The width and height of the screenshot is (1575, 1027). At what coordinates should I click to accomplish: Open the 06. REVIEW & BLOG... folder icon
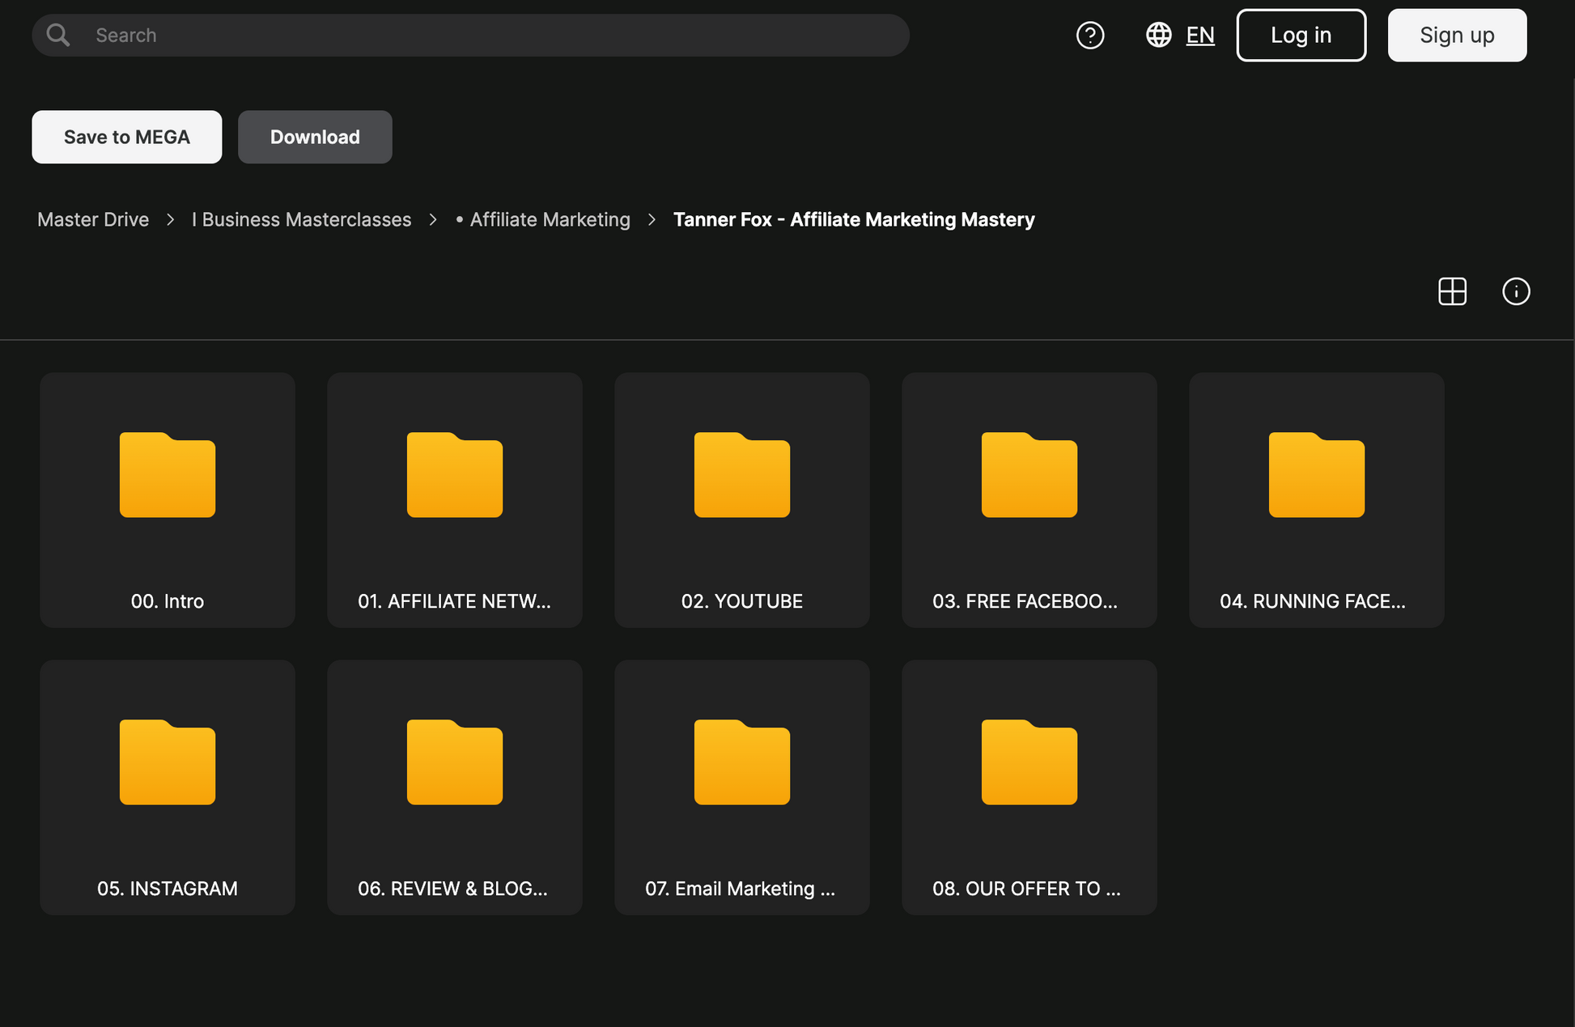click(x=455, y=762)
